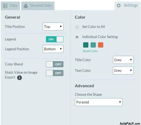Click the info icon beside Export
Image resolution: width=141 pixels, height=125 pixels.
pos(19,78)
